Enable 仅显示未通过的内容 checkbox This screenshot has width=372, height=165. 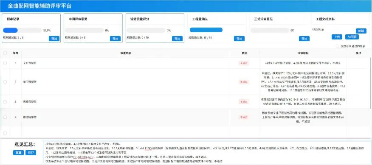tap(337, 46)
